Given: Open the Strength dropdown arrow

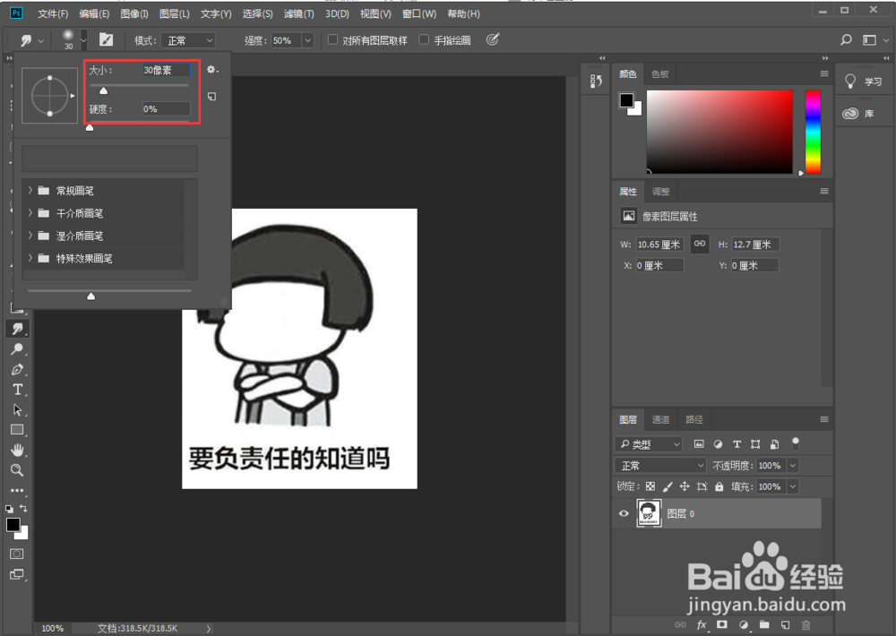Looking at the screenshot, I should click(307, 40).
